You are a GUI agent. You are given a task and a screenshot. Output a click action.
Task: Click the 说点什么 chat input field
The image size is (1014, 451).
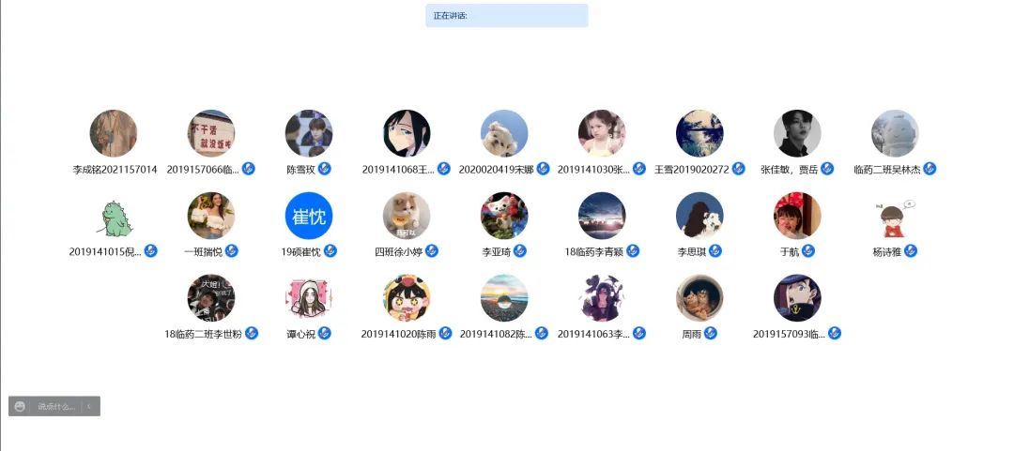(x=56, y=406)
